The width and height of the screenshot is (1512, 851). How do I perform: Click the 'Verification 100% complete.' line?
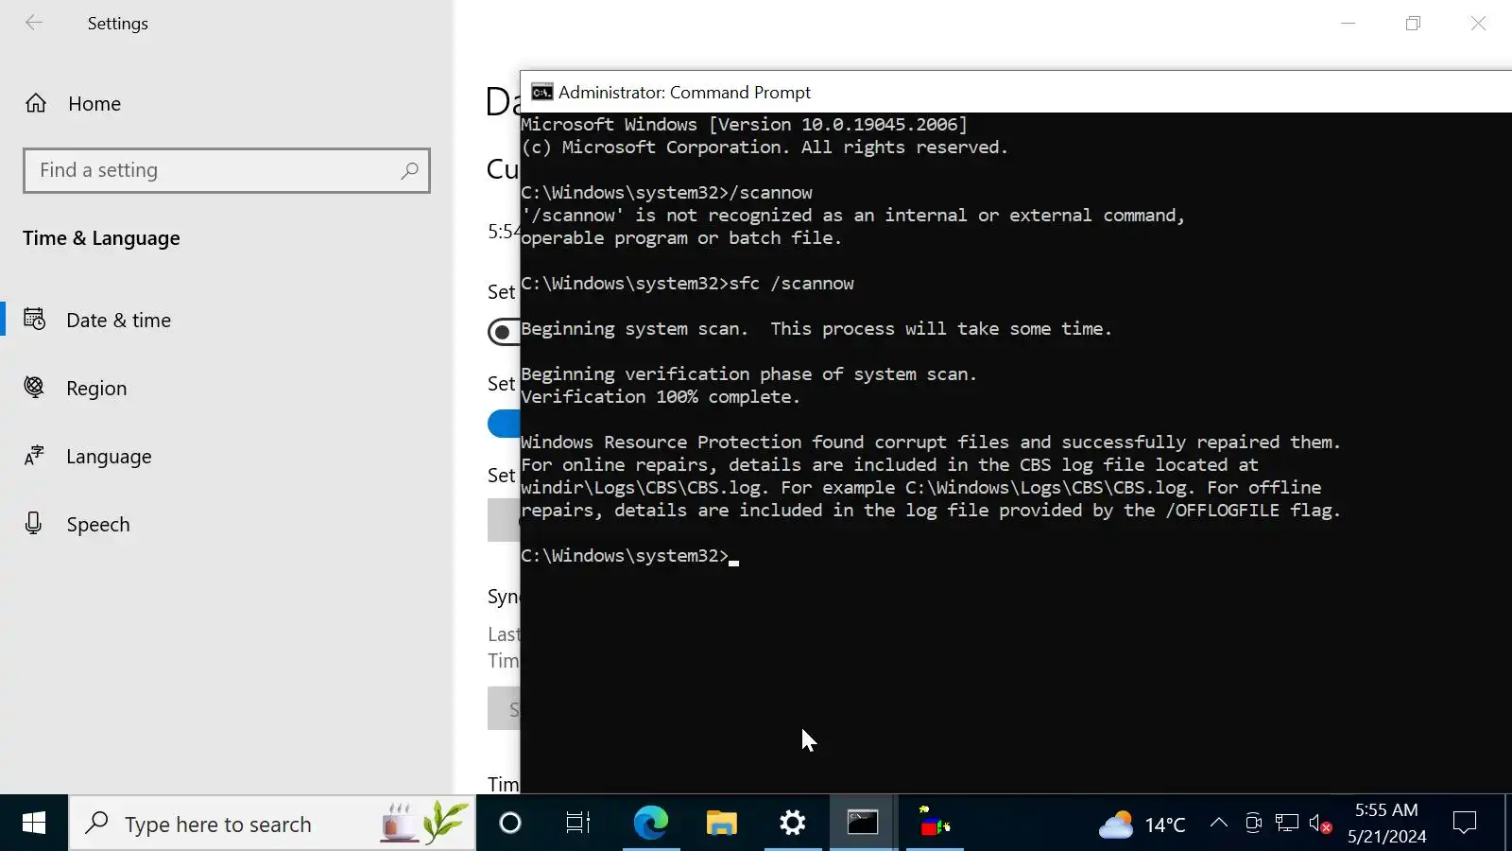click(661, 396)
